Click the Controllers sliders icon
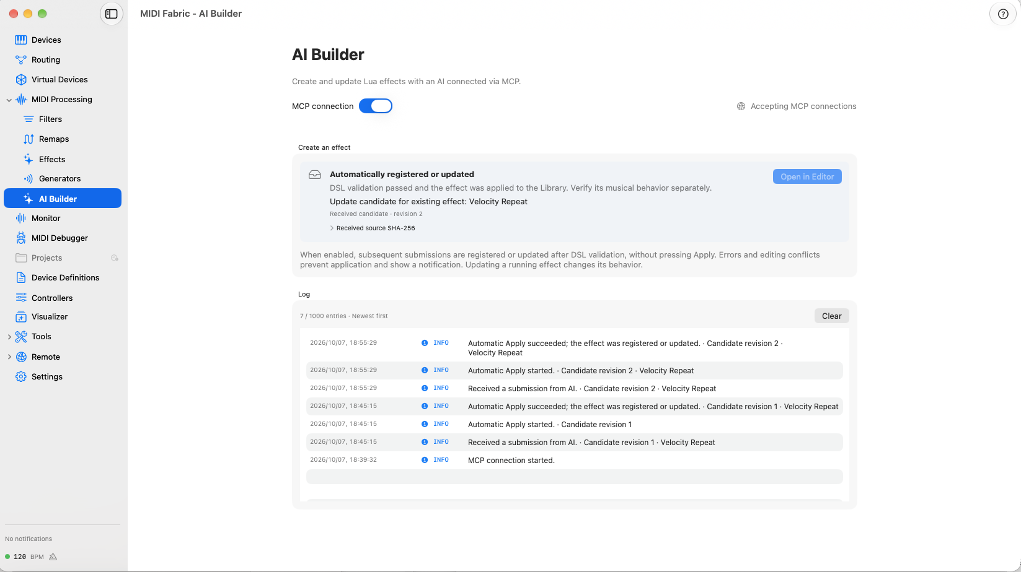Screen dimensions: 1021x572 [x=21, y=298]
